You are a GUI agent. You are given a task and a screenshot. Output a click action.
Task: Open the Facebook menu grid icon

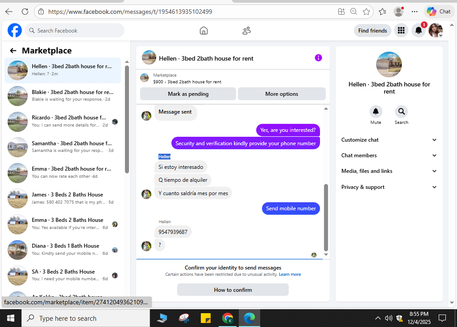coord(401,30)
